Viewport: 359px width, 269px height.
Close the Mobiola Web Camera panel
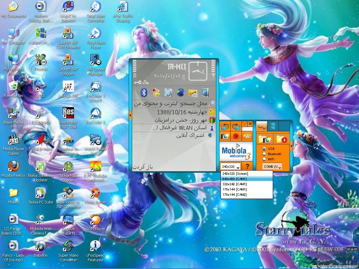(250, 124)
